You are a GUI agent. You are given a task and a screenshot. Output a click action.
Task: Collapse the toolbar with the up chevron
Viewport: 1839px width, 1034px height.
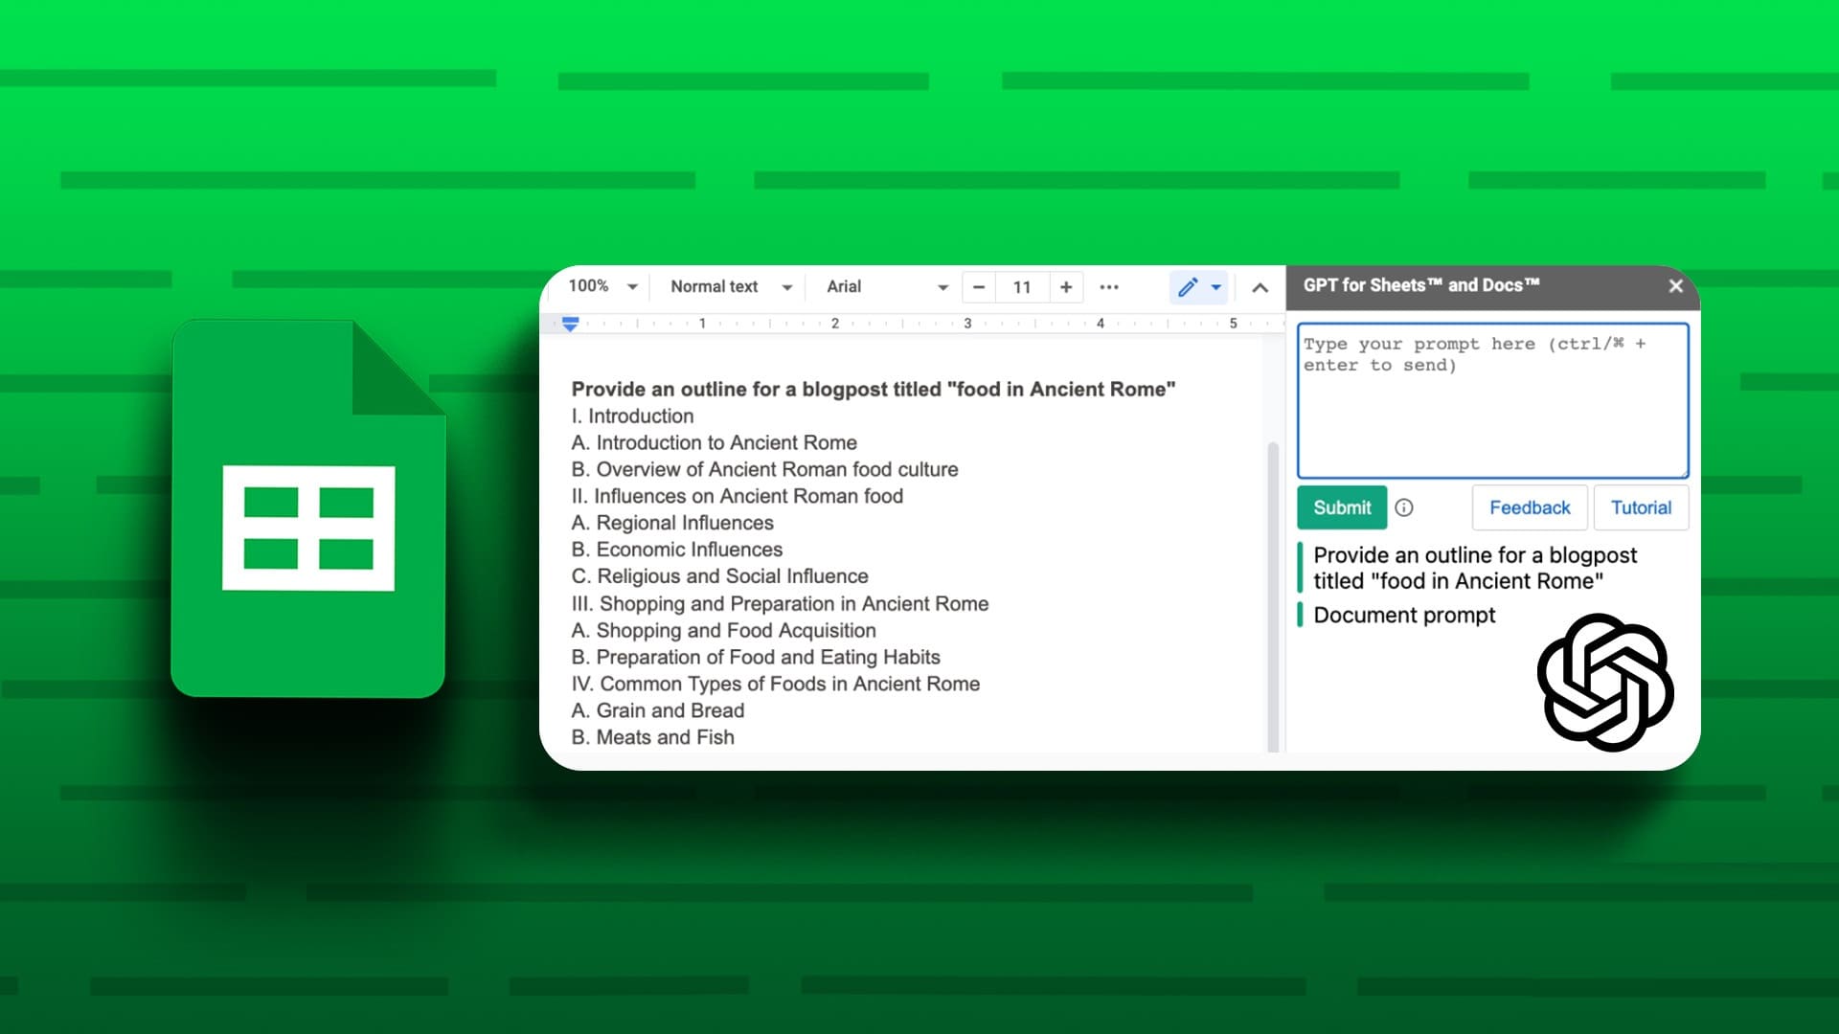coord(1260,287)
